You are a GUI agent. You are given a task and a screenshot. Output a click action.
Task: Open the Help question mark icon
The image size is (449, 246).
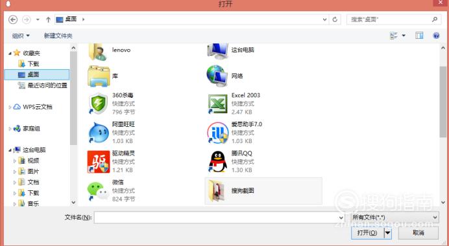point(436,36)
